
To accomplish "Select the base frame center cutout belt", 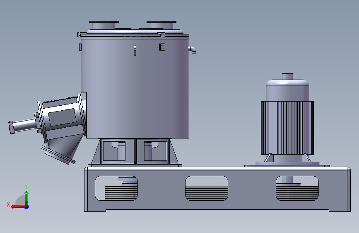I will pyautogui.click(x=207, y=193).
